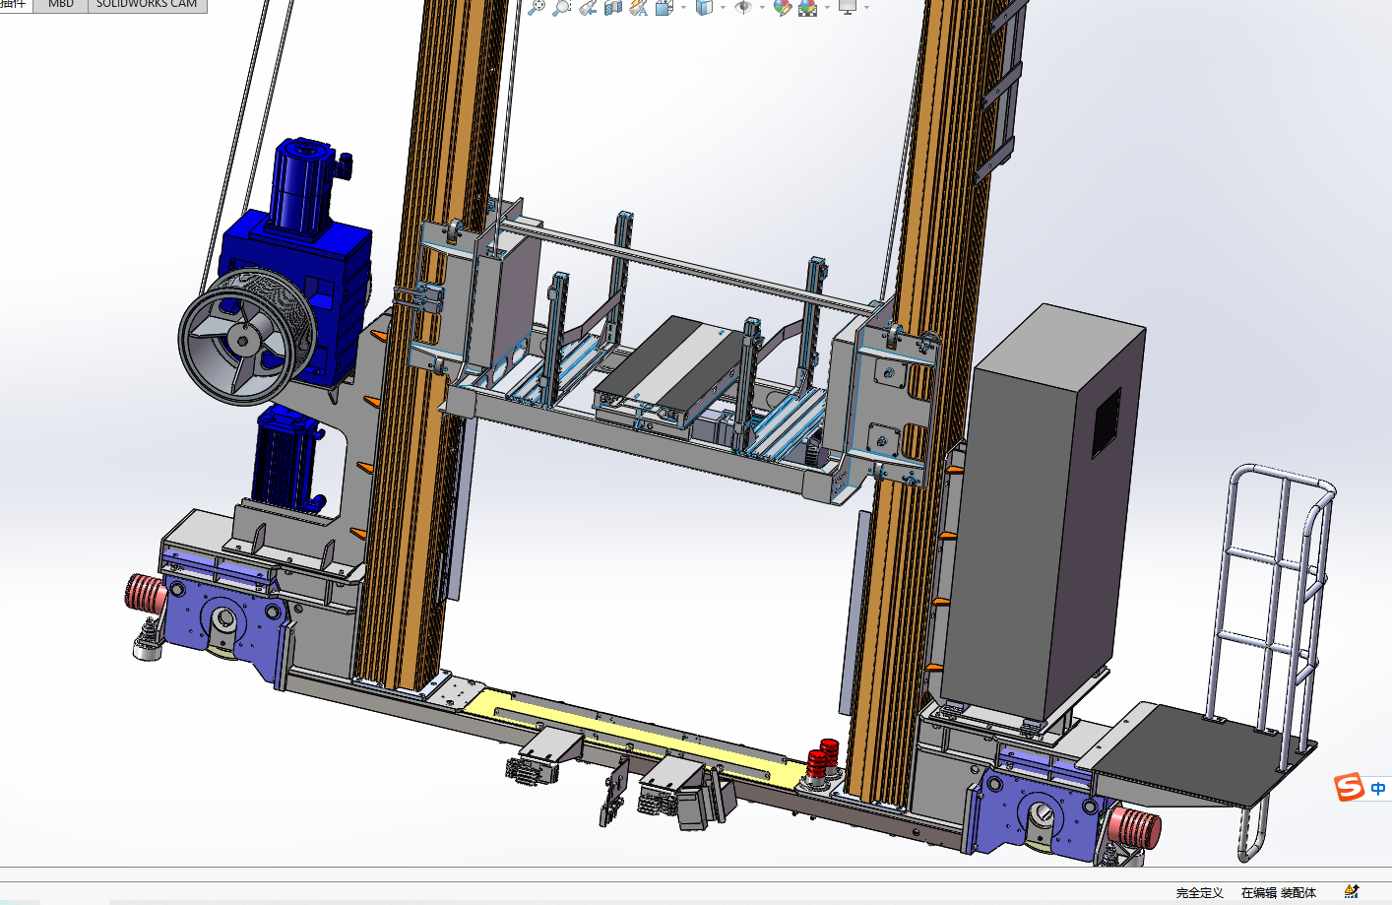Screen dimensions: 1392x905
Task: Toggle the 中 Chinese input mode indicator
Action: click(x=1378, y=788)
